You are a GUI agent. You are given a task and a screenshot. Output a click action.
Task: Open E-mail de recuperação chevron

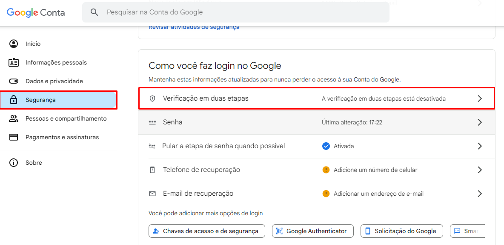pyautogui.click(x=480, y=194)
